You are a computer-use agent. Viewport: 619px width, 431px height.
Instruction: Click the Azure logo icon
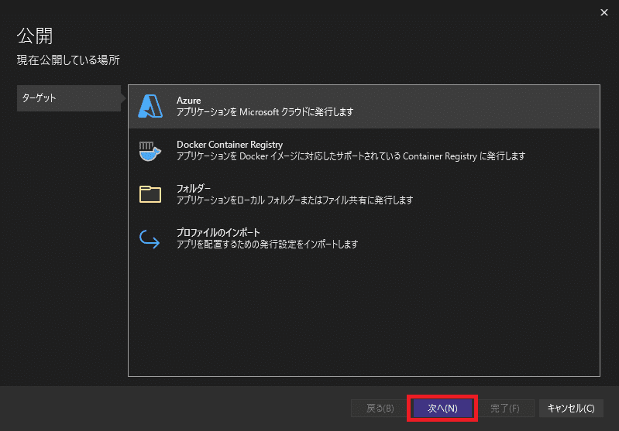[150, 106]
